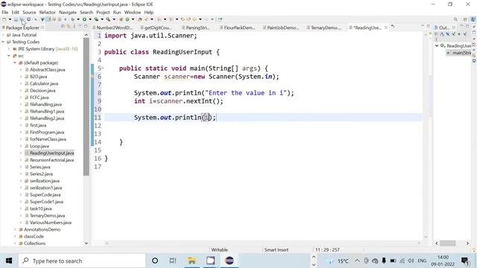Click the Search magnifier at top right

click(455, 19)
